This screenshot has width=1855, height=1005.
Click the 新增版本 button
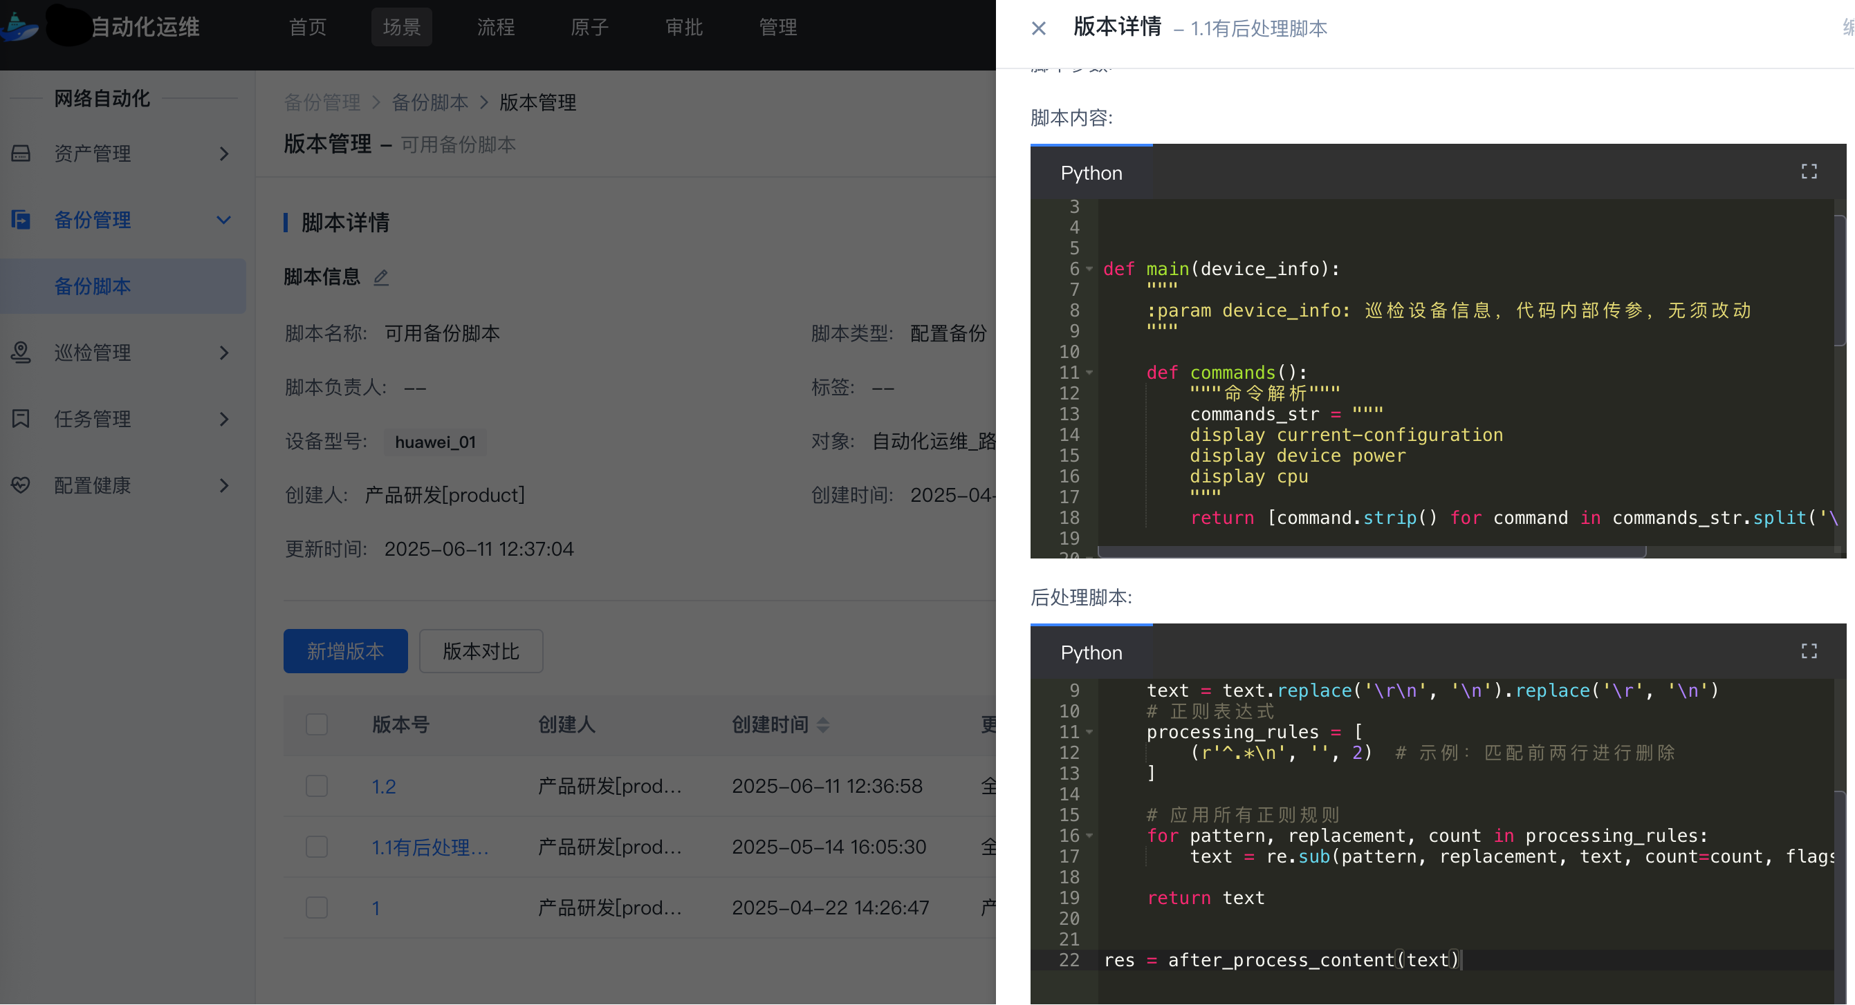[345, 651]
